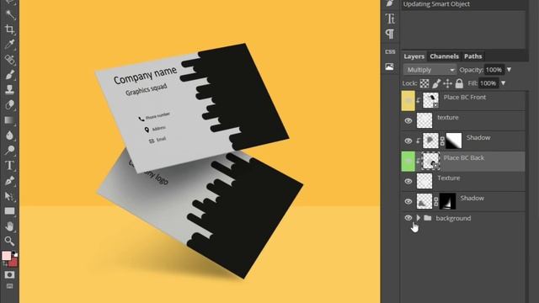Select the Type tool
This screenshot has width=539, height=303.
pos(9,165)
